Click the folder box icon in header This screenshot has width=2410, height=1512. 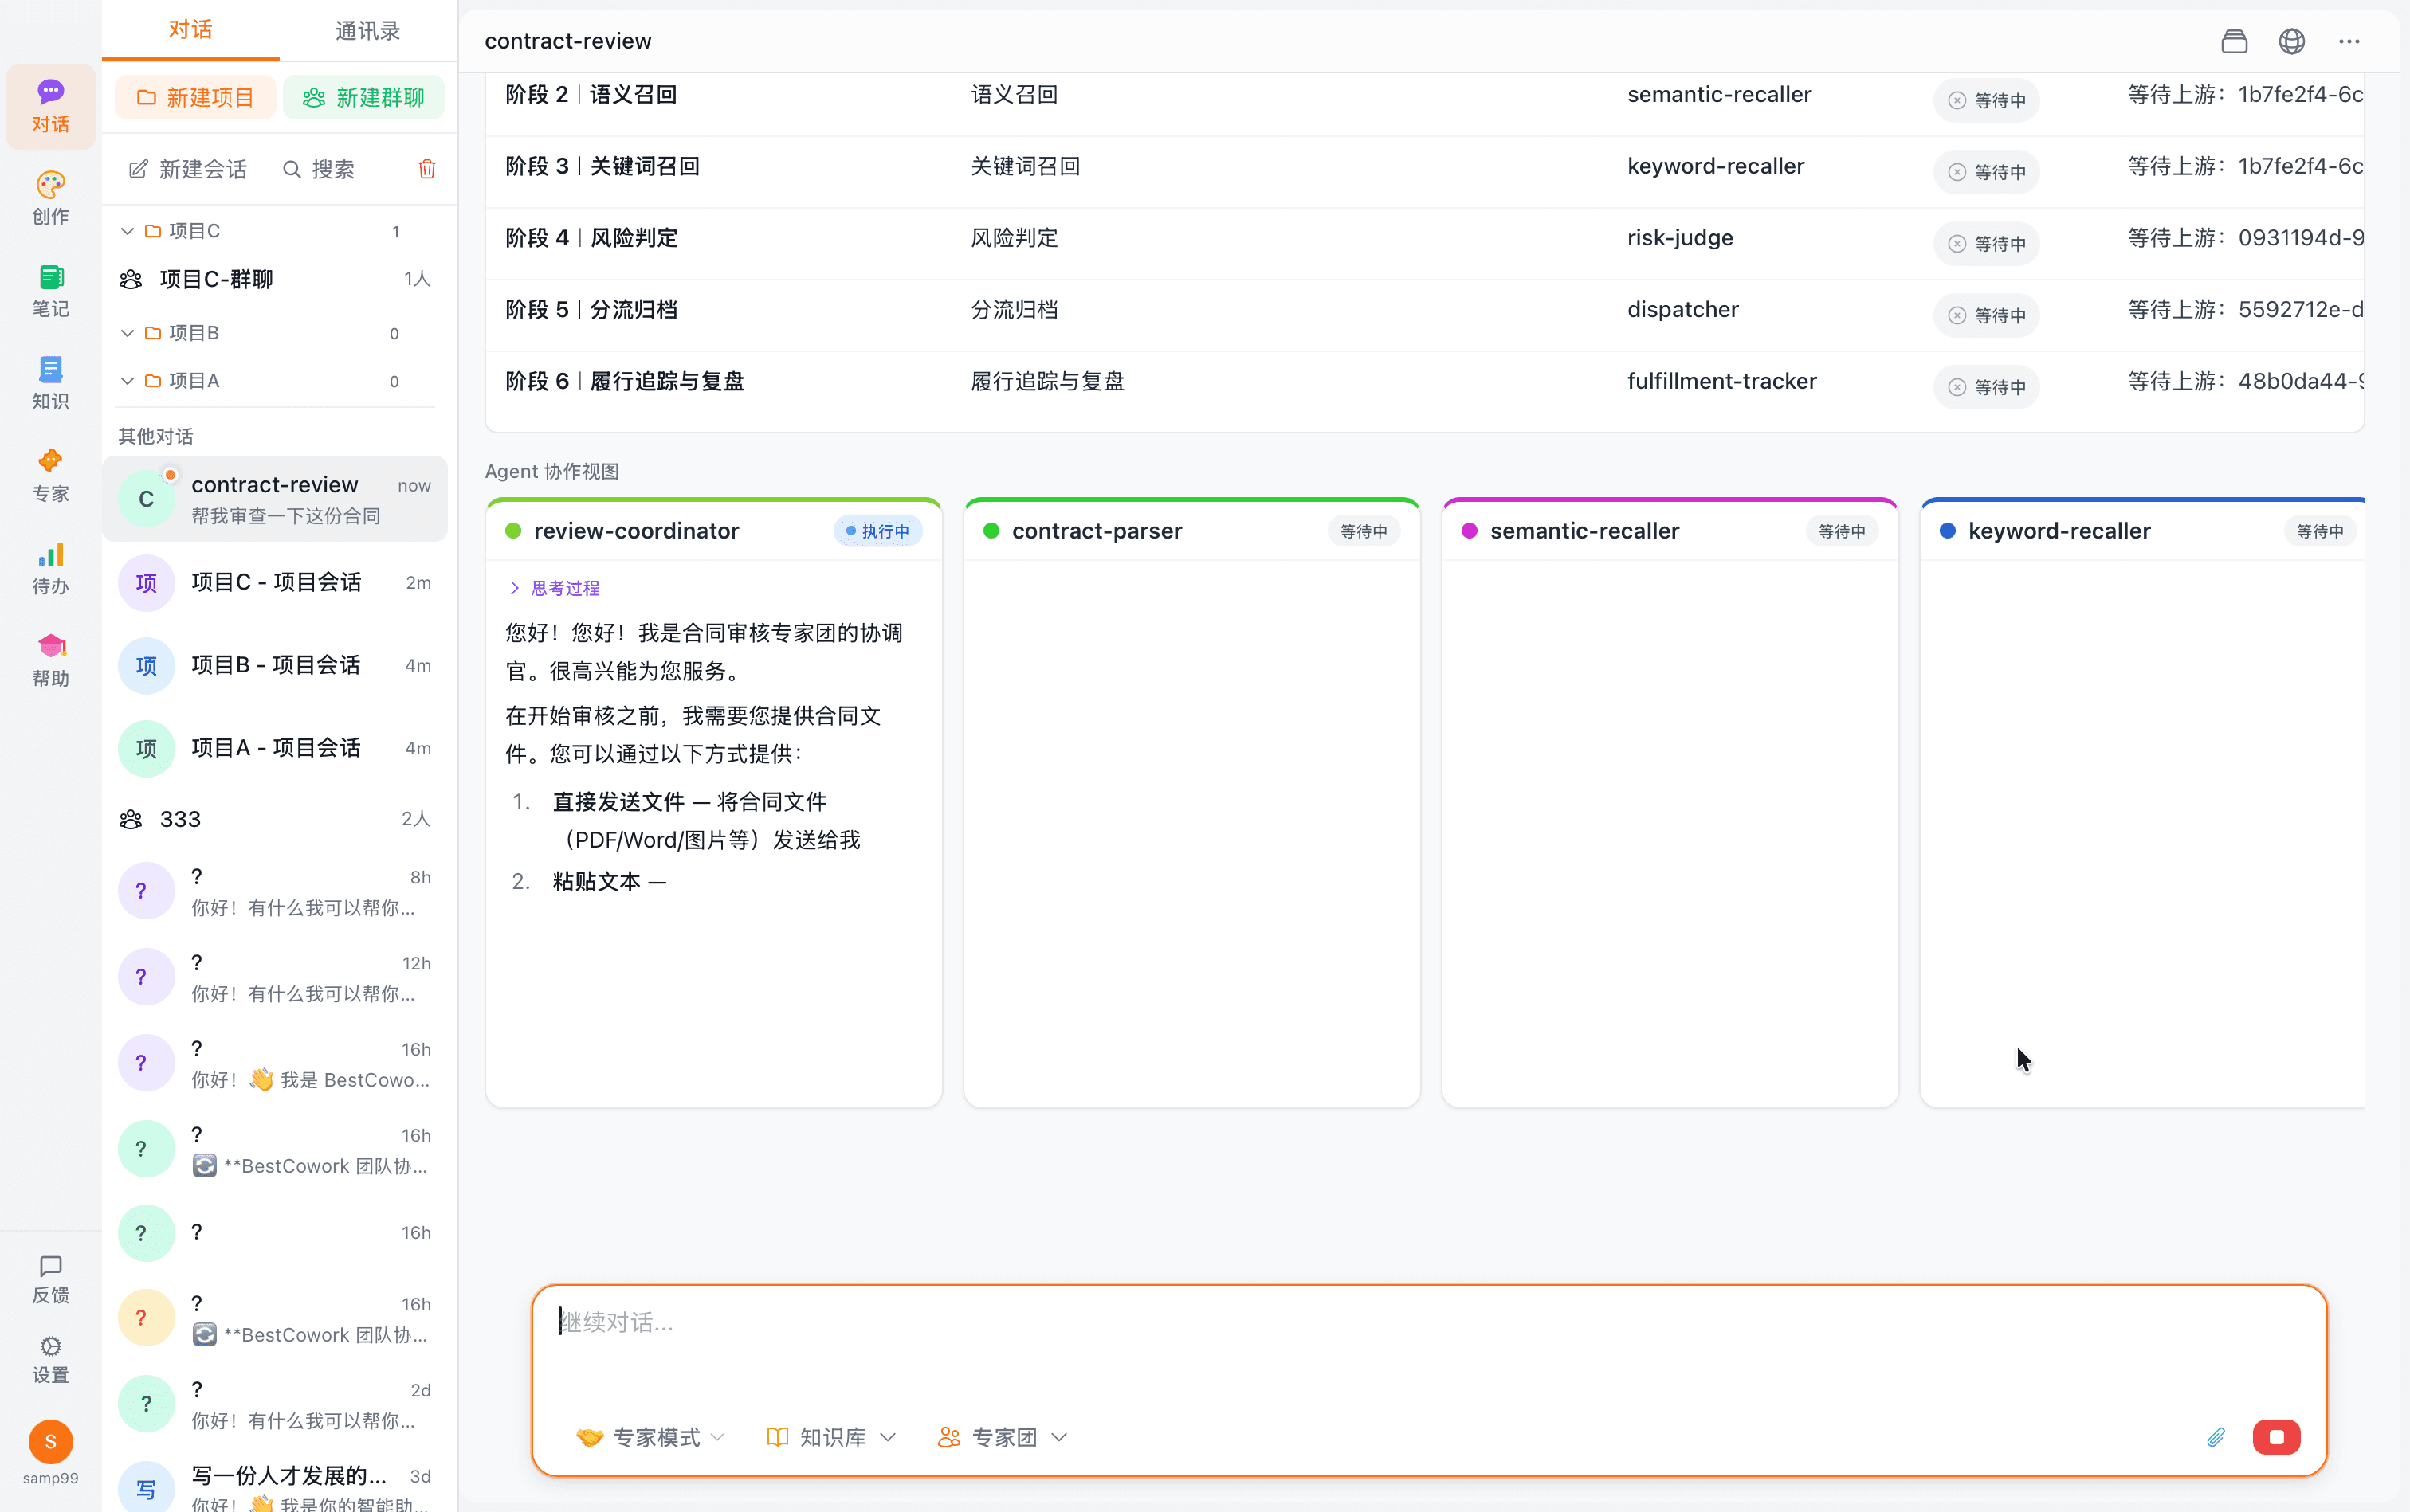click(2234, 41)
